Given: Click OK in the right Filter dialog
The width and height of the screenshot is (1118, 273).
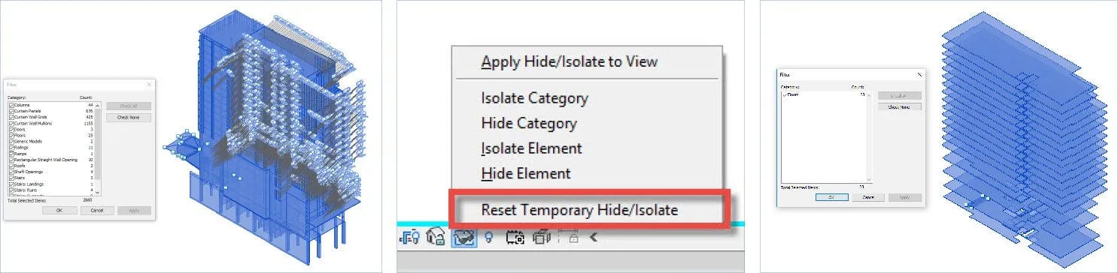Looking at the screenshot, I should (x=831, y=196).
